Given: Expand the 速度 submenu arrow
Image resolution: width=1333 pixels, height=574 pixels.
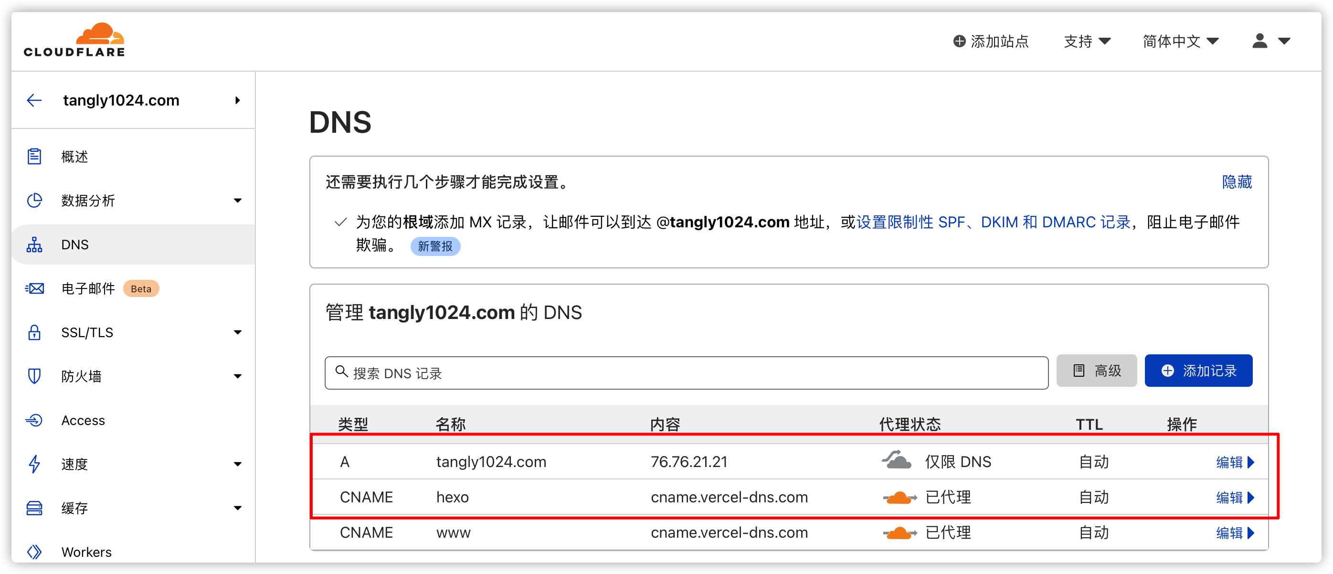Looking at the screenshot, I should click(x=237, y=464).
